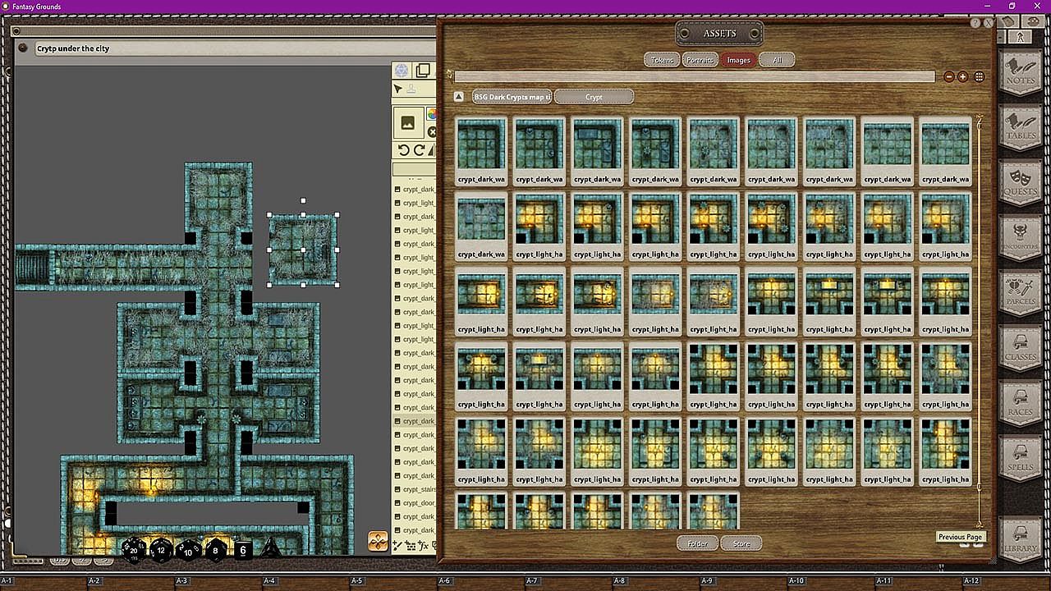Pick the d8 die

[215, 550]
